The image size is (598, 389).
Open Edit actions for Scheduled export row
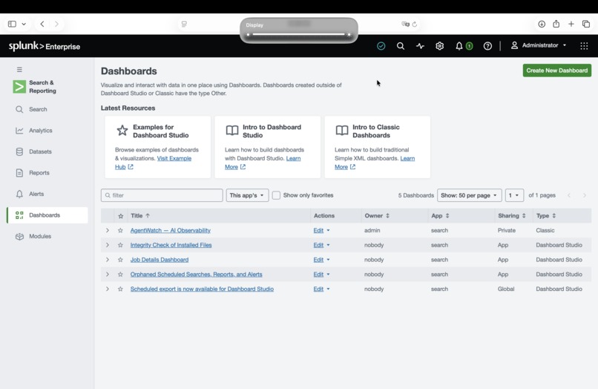click(321, 289)
